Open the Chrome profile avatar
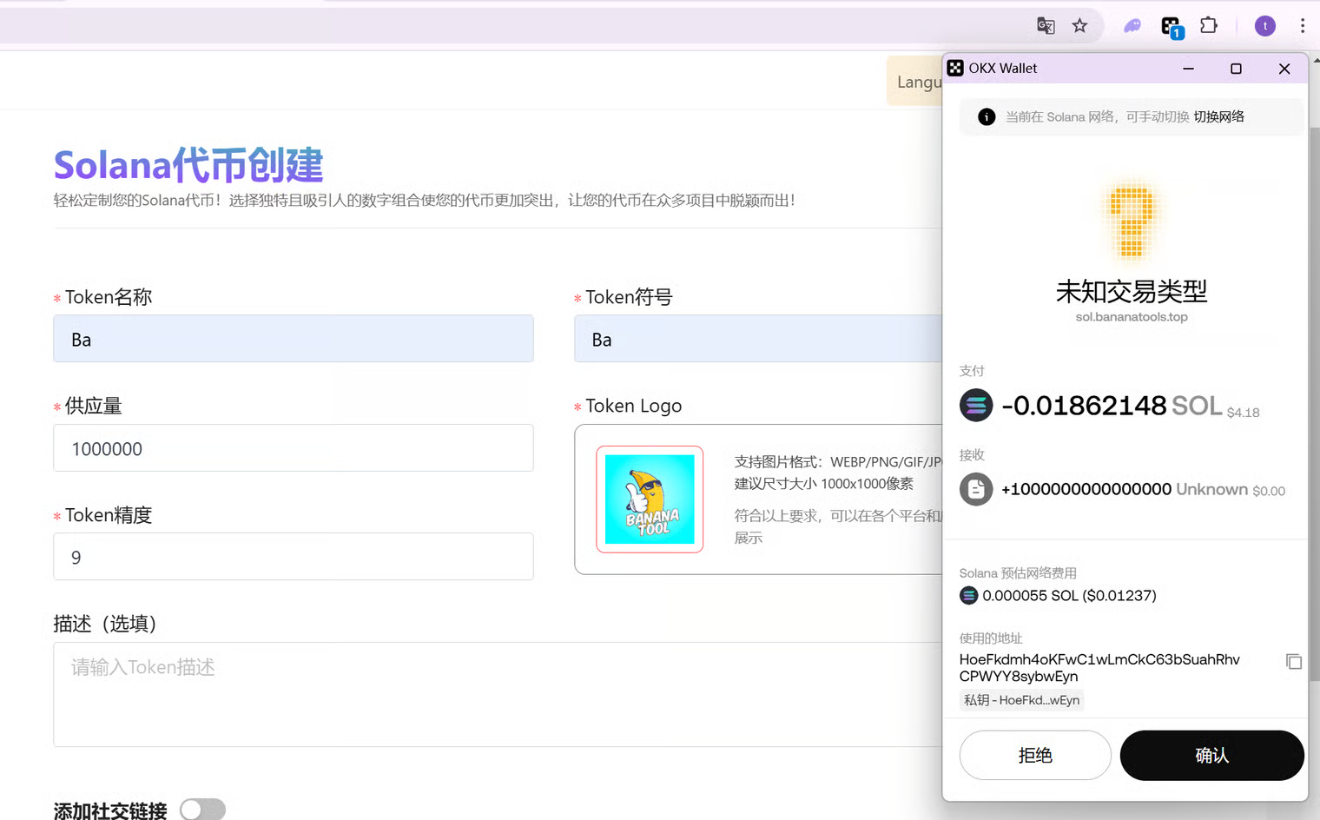The width and height of the screenshot is (1320, 820). point(1264,26)
